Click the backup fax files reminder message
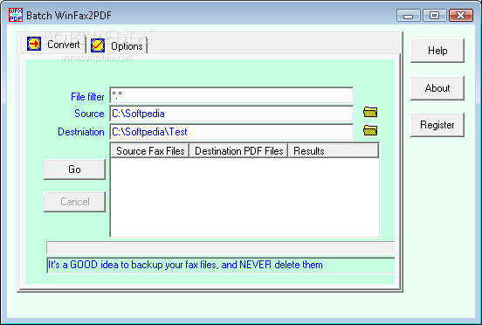Viewport: 482px width, 325px height. point(185,265)
